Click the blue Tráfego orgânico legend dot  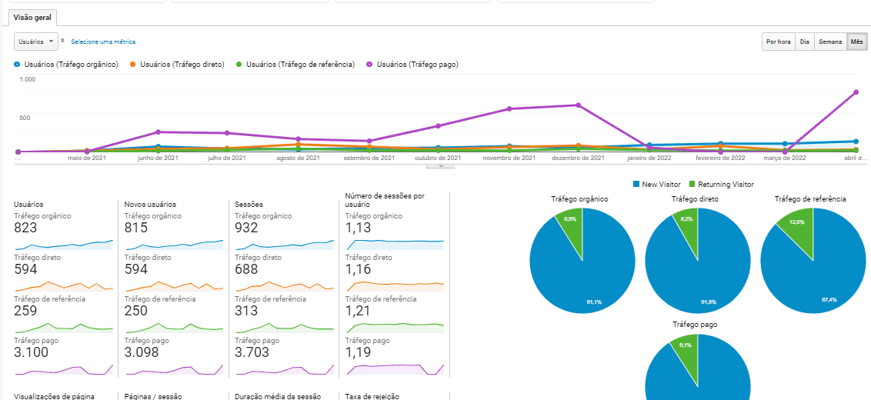17,65
